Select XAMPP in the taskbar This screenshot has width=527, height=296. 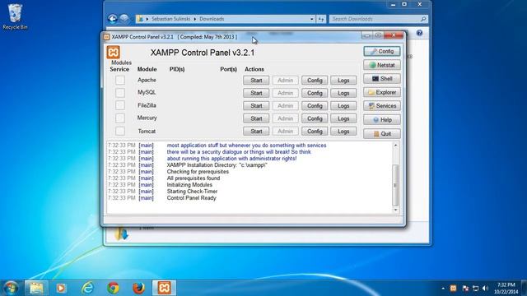(x=165, y=288)
